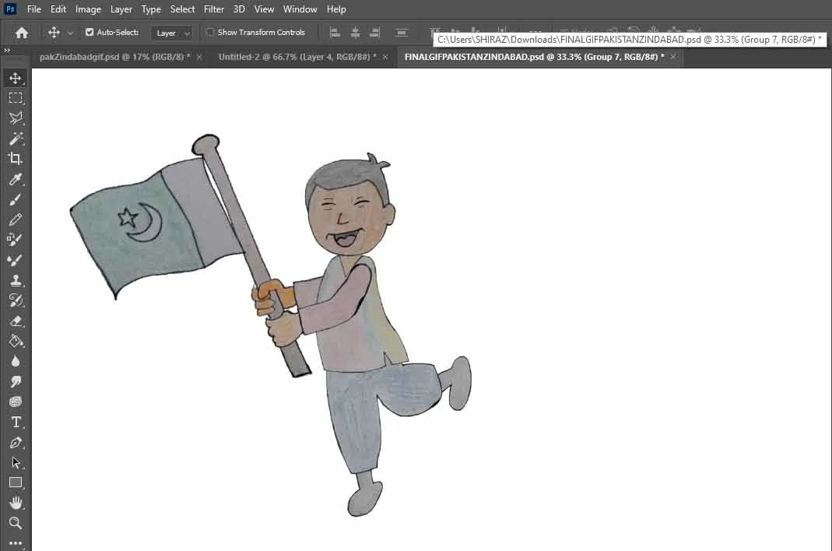The width and height of the screenshot is (832, 551).
Task: Select the Rectangular Marquee tool
Action: click(x=15, y=98)
